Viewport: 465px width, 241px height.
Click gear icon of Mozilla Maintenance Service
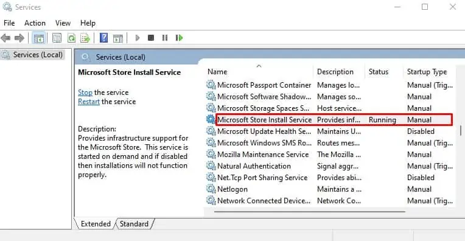[x=211, y=154]
